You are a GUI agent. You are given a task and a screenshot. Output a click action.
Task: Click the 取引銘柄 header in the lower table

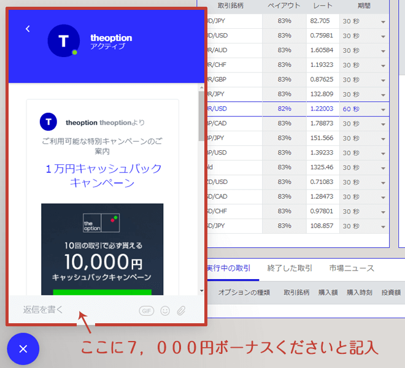296,293
